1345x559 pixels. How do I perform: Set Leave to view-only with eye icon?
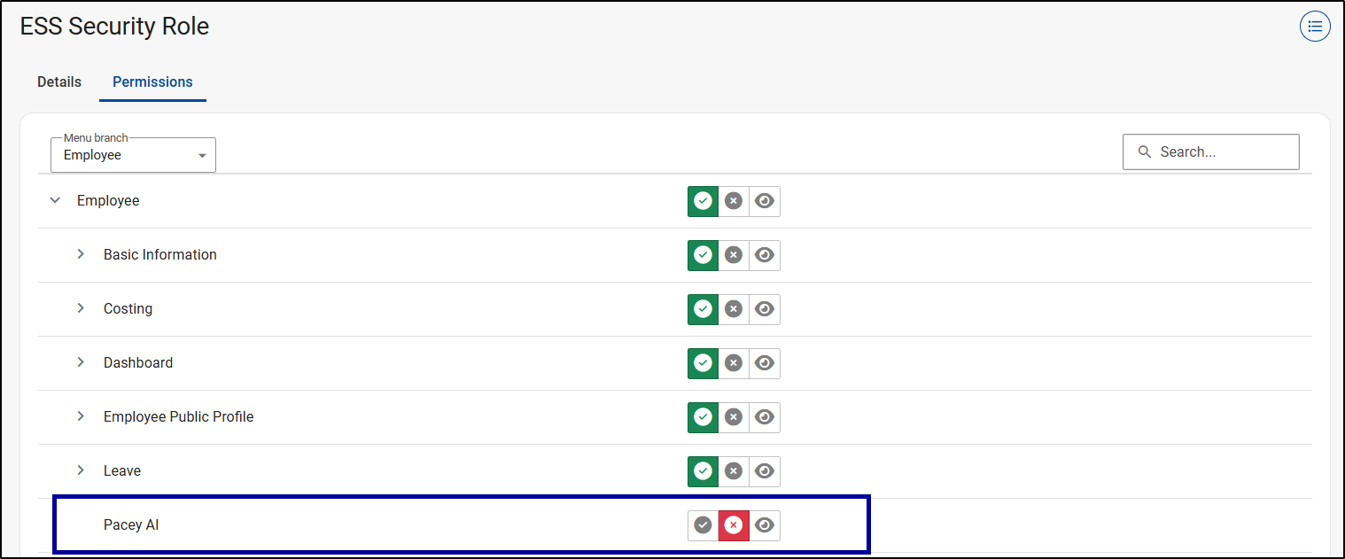[765, 471]
